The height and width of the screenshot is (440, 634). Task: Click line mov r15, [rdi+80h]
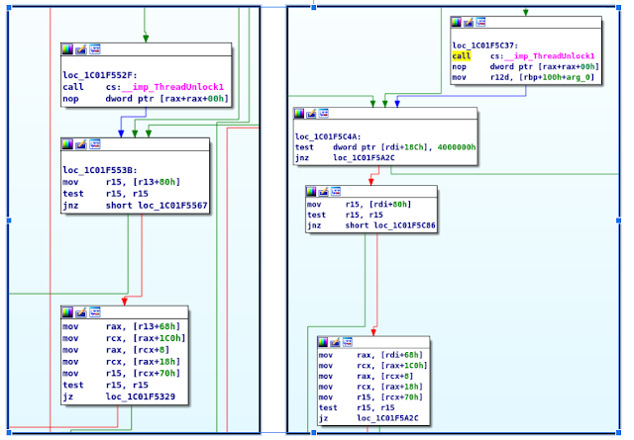359,205
